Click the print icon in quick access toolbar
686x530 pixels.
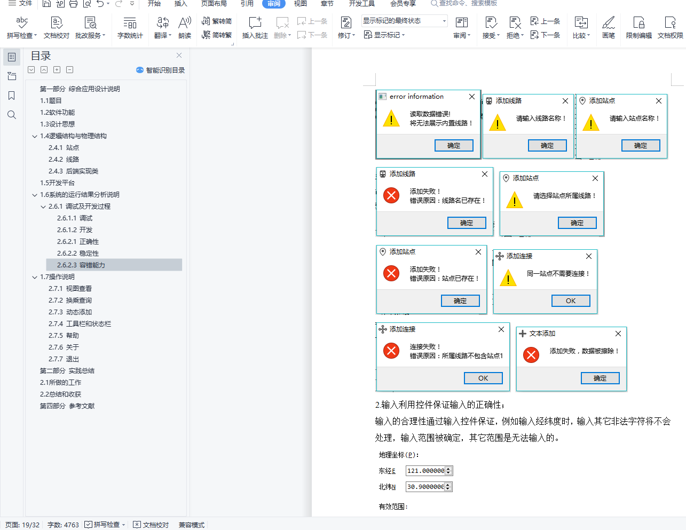(73, 4)
